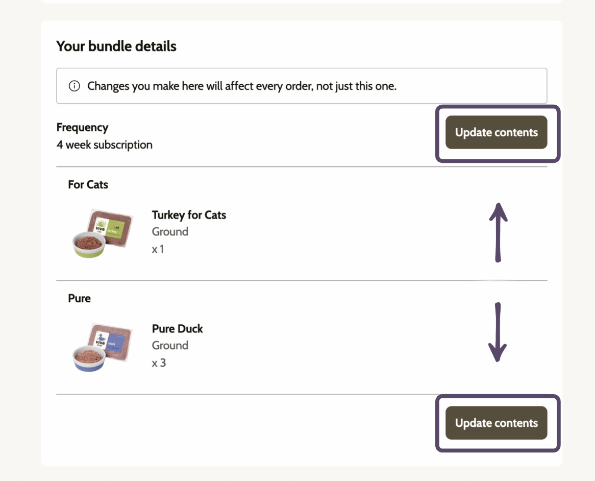Click the Your bundle details heading
The height and width of the screenshot is (481, 595).
[x=116, y=46]
